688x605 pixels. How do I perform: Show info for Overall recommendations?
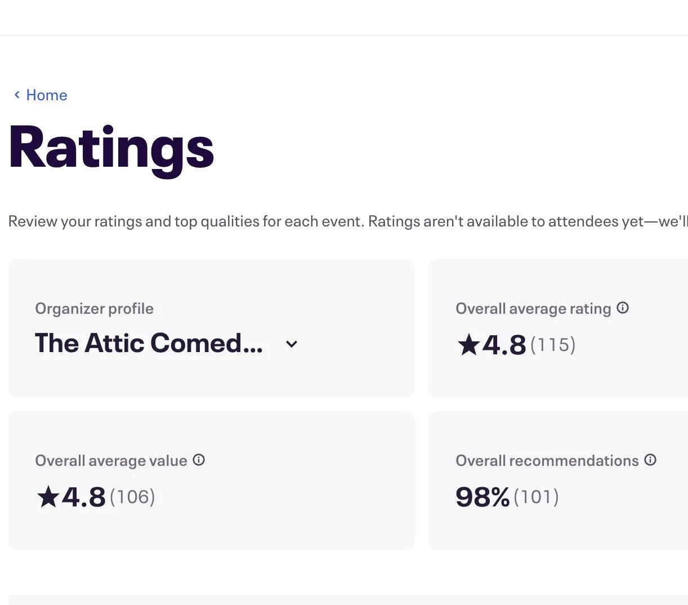[650, 460]
